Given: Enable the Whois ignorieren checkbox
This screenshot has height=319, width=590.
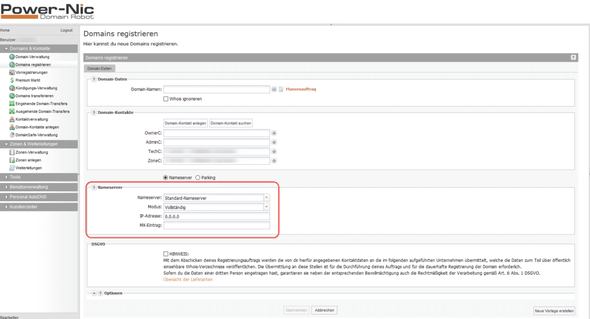Looking at the screenshot, I should coord(165,99).
